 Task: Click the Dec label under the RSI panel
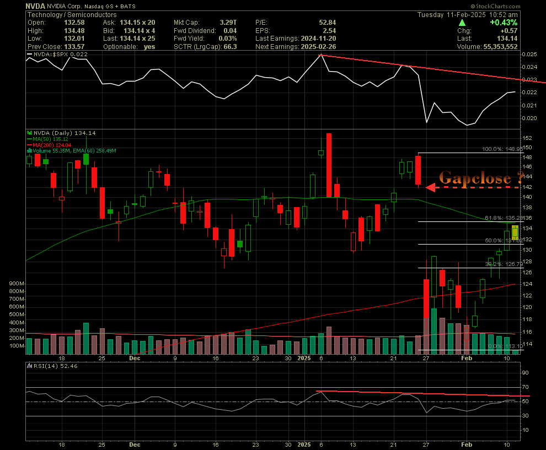[135, 445]
